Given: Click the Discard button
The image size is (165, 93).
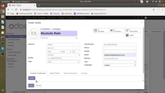Looking at the screenshot, I should pos(38,86).
